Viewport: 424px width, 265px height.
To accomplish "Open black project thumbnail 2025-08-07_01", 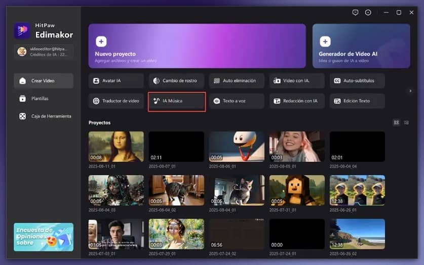I will pyautogui.click(x=176, y=147).
